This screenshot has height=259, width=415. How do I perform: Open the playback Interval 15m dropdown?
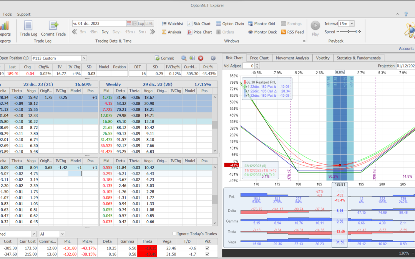click(x=352, y=24)
